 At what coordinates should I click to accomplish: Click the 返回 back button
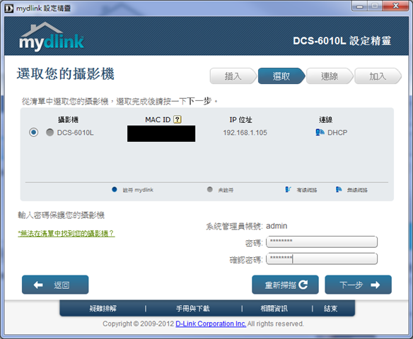(55, 285)
